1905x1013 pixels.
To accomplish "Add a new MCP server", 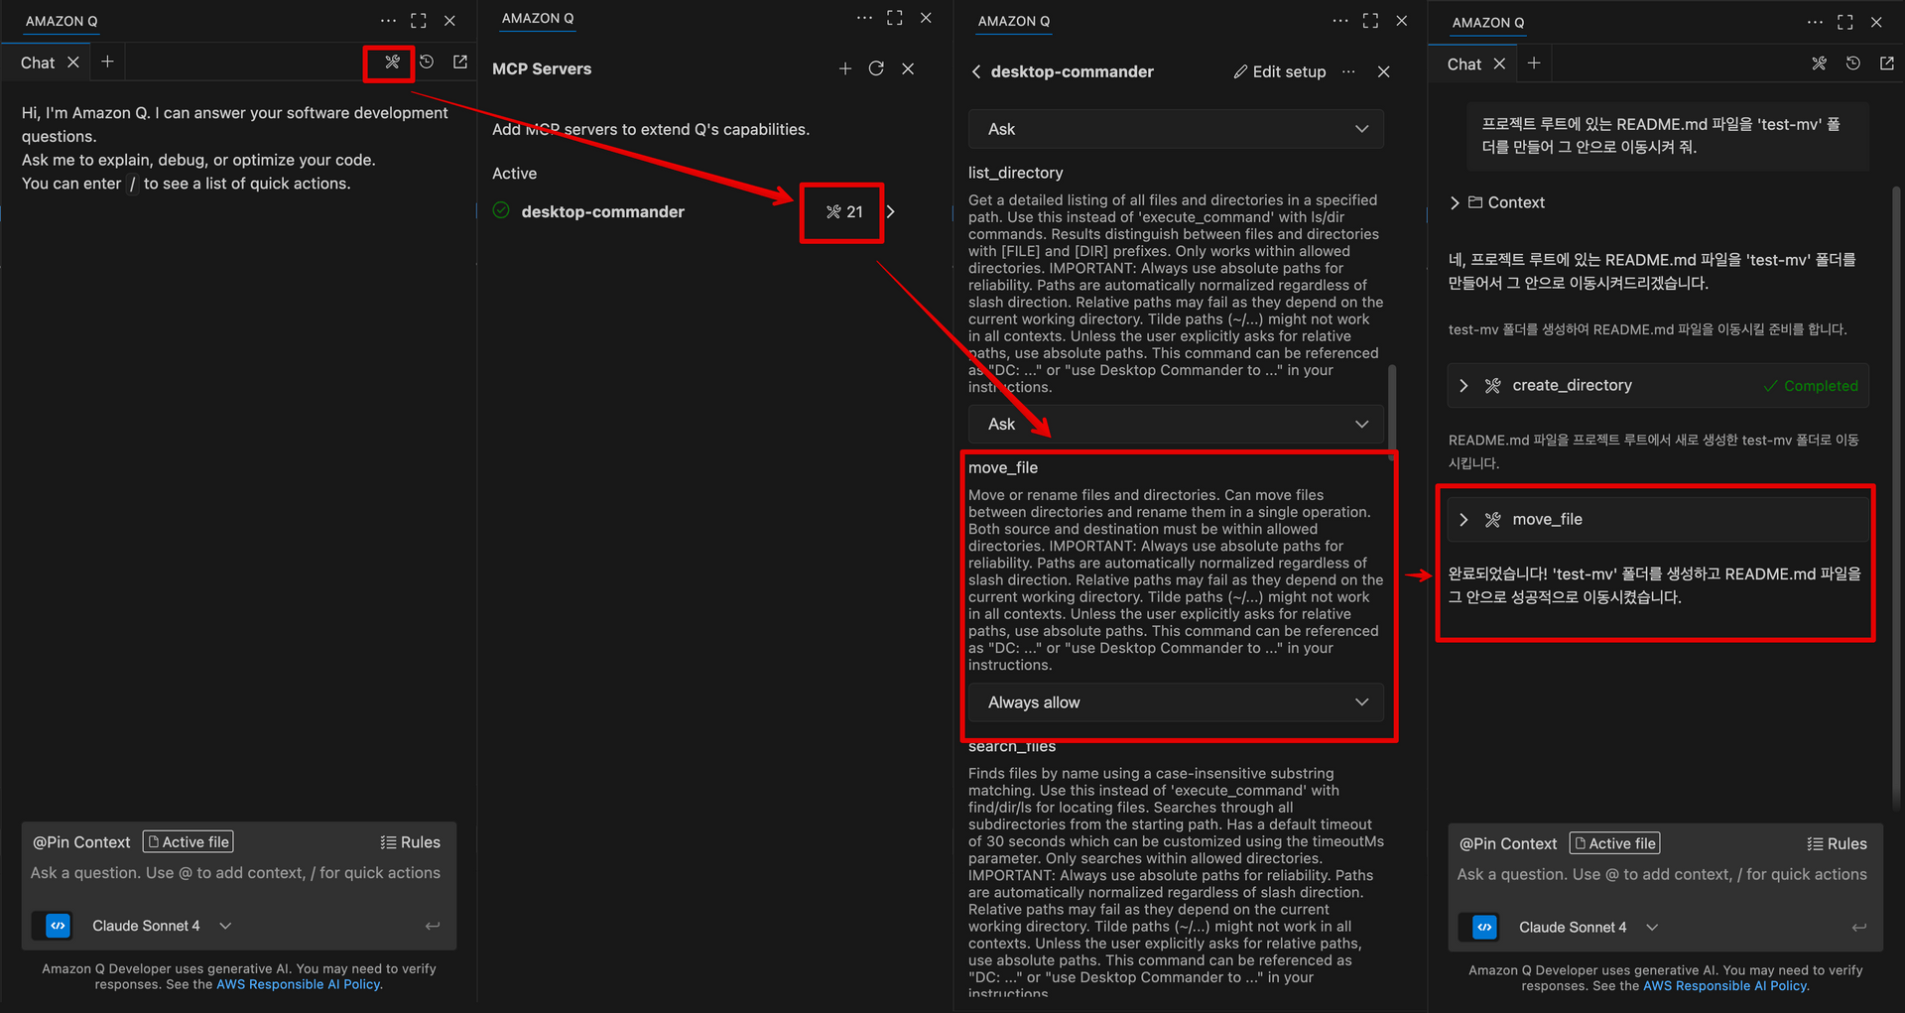I will [x=845, y=68].
